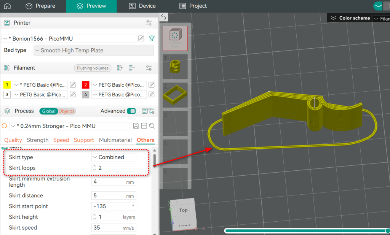Open filament 1 preset dropdown
Viewport: 390px width, 235px height.
[40, 85]
